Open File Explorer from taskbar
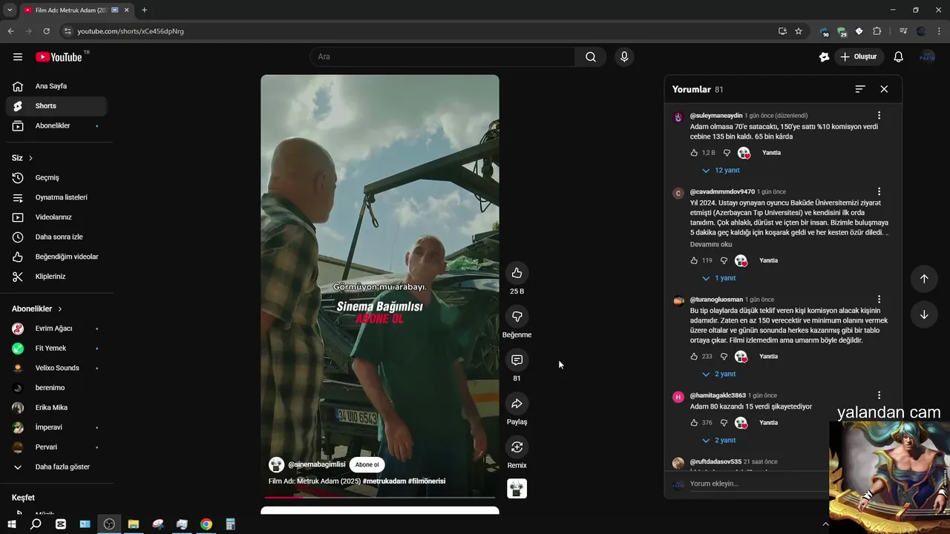The width and height of the screenshot is (950, 534). (134, 524)
